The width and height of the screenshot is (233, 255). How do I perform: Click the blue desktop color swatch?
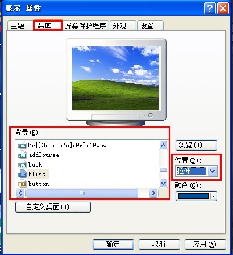click(193, 196)
